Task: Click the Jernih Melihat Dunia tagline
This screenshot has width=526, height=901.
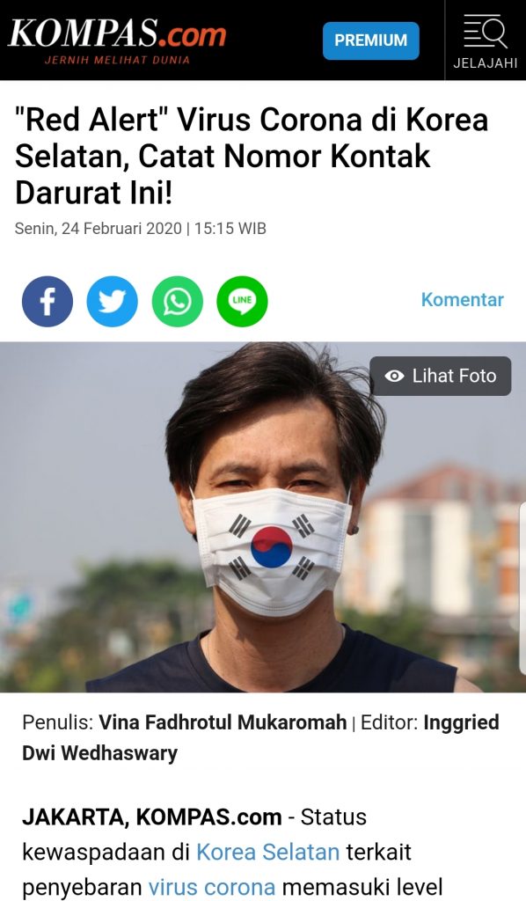Action: tap(117, 60)
